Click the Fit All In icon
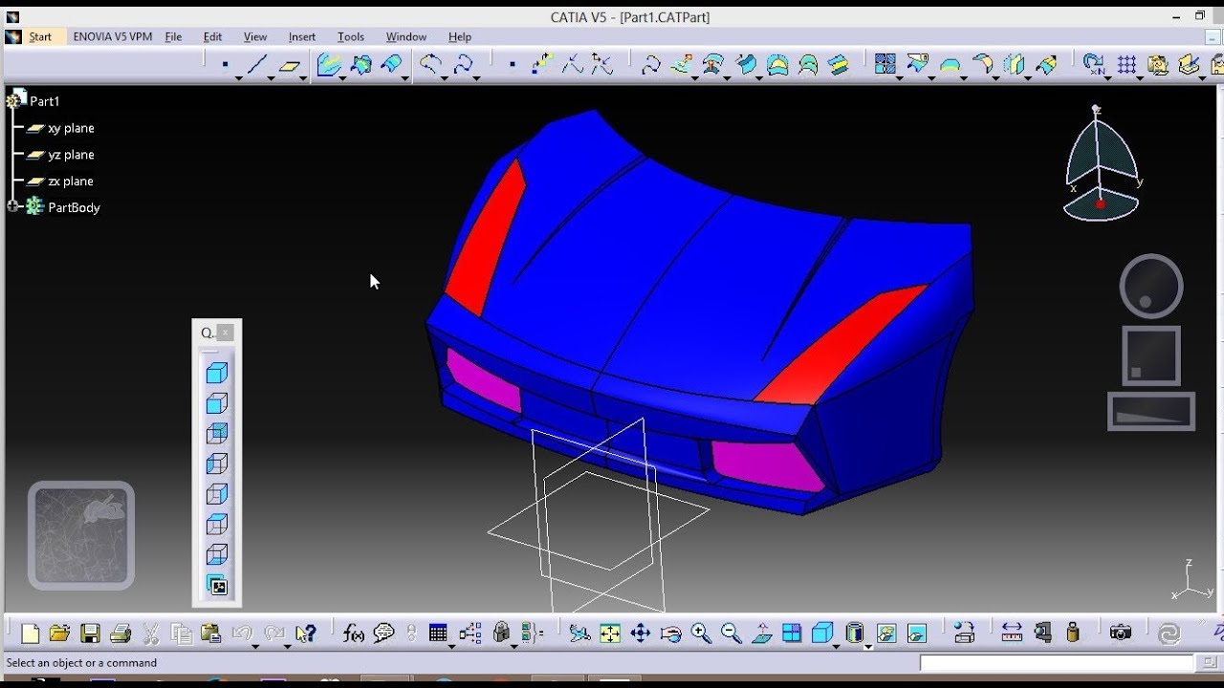1224x688 pixels. coord(610,633)
